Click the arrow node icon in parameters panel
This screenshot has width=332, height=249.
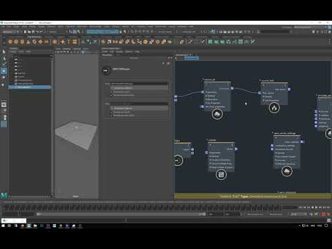[x=106, y=71]
